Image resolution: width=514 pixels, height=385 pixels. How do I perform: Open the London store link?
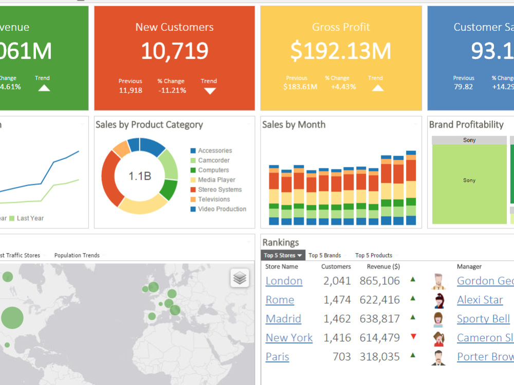284,281
